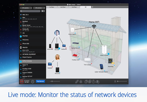Click iPad Bob icon on the map
The height and width of the screenshot is (102, 147).
click(57, 46)
